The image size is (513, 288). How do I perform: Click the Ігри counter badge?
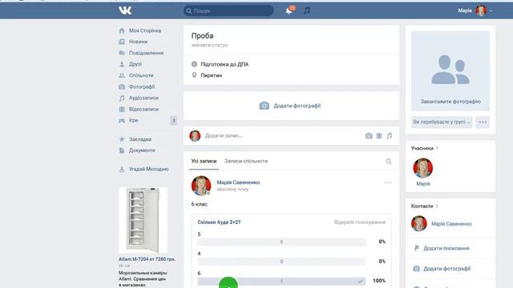click(174, 121)
